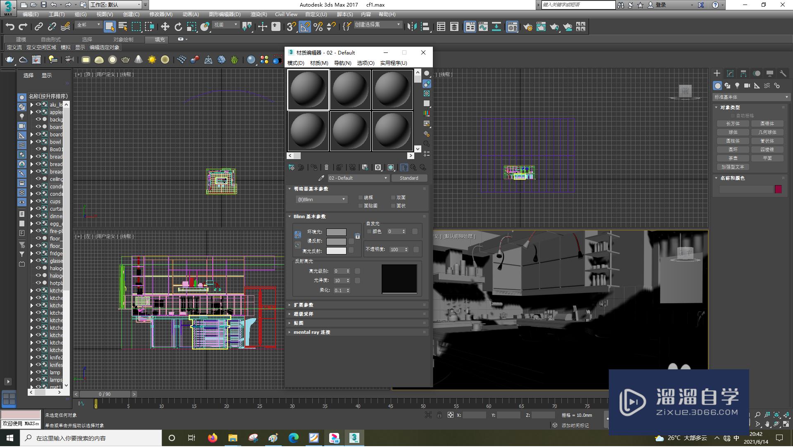Viewport: 793px width, 447px height.
Task: Open Render Setup teapot-gear icon
Action: [527, 27]
